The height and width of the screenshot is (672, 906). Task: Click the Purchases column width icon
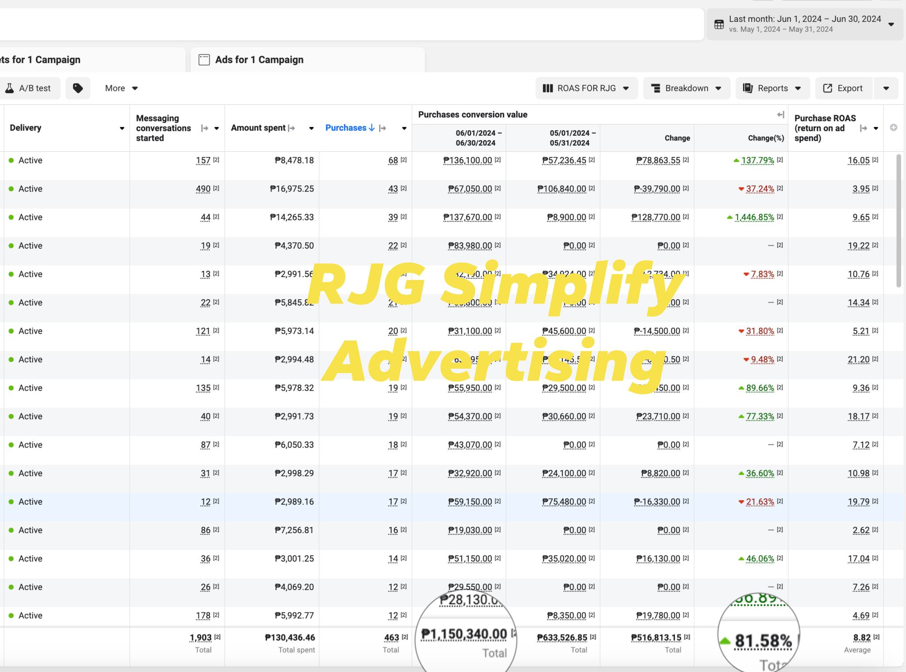click(x=383, y=128)
